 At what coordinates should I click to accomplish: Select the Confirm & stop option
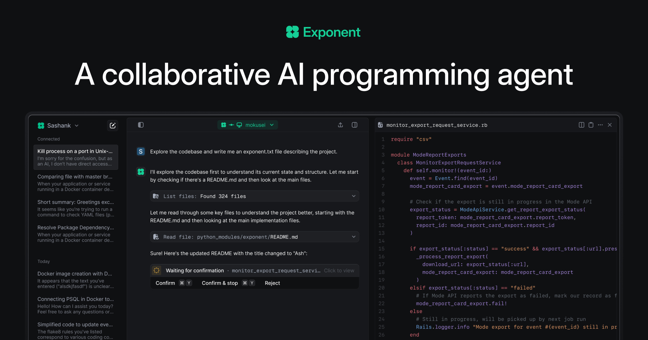point(220,283)
